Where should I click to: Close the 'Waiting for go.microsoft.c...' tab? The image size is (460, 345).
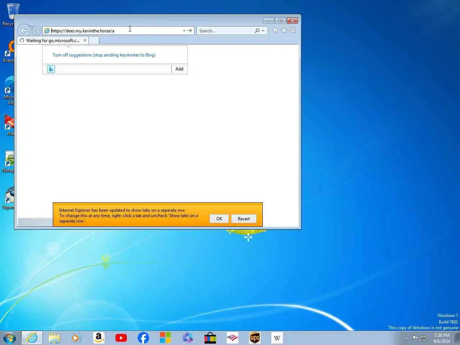pos(85,40)
